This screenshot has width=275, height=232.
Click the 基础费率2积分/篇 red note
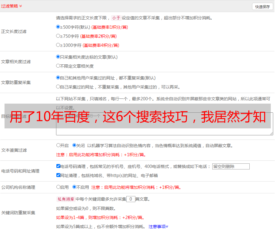98,36
